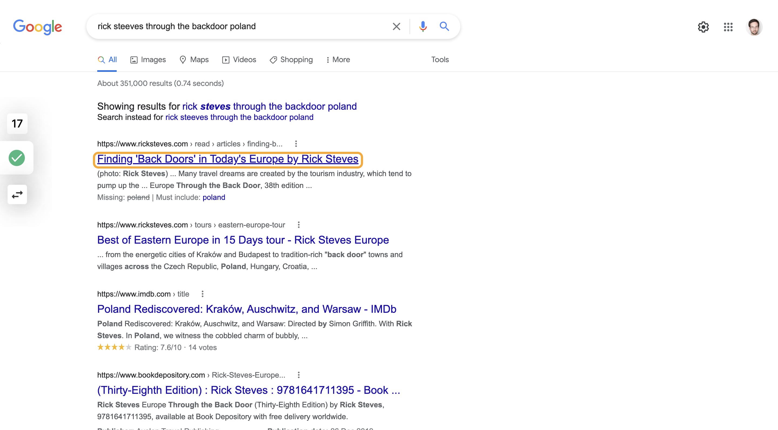
Task: Select the All results tab
Action: (107, 60)
